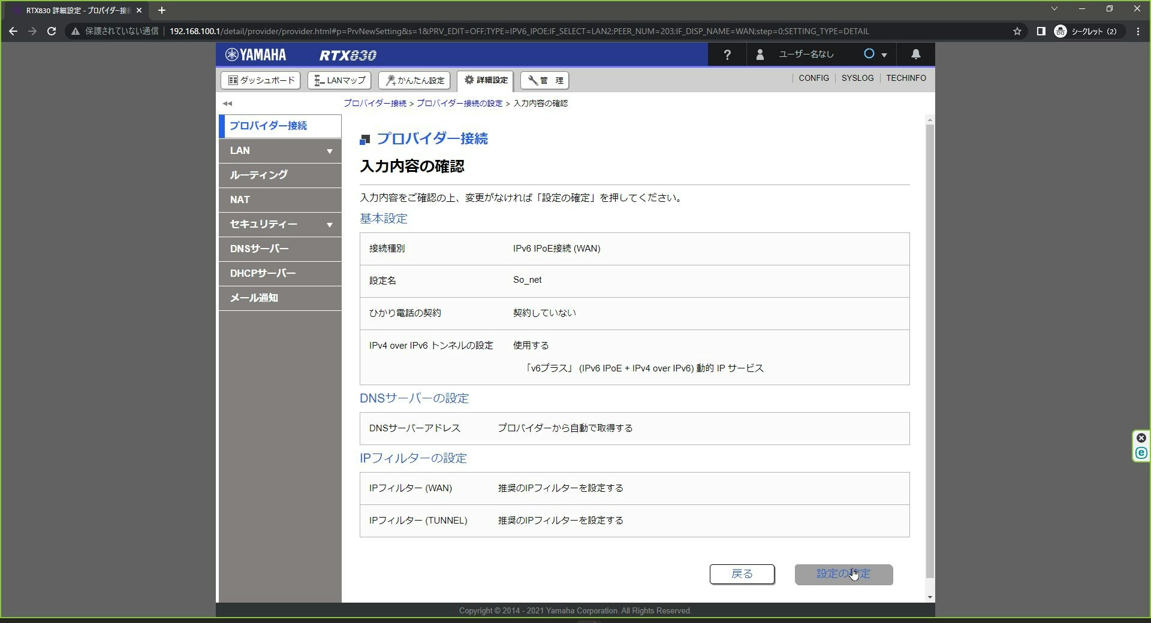
Task: Collapse the sidebar with double-arrow icon
Action: 227,103
